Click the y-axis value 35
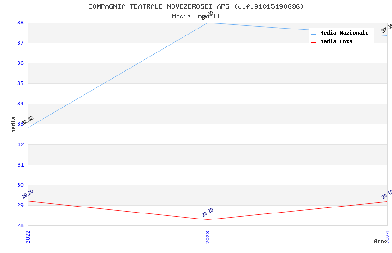The height and width of the screenshot is (253, 392). [x=20, y=84]
